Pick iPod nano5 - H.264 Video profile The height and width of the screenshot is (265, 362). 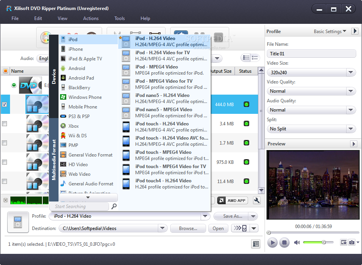[164, 98]
